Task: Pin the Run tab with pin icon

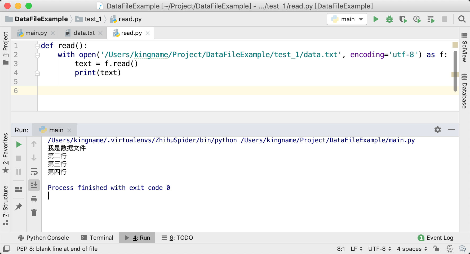Action: point(19,207)
